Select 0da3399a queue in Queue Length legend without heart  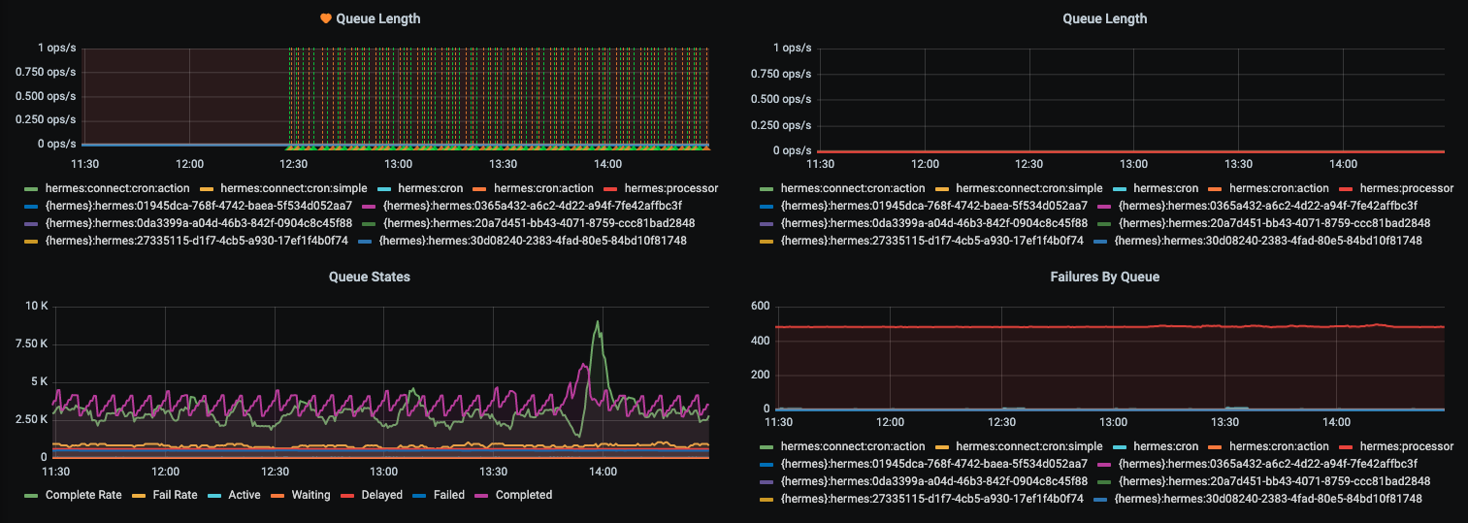(935, 223)
